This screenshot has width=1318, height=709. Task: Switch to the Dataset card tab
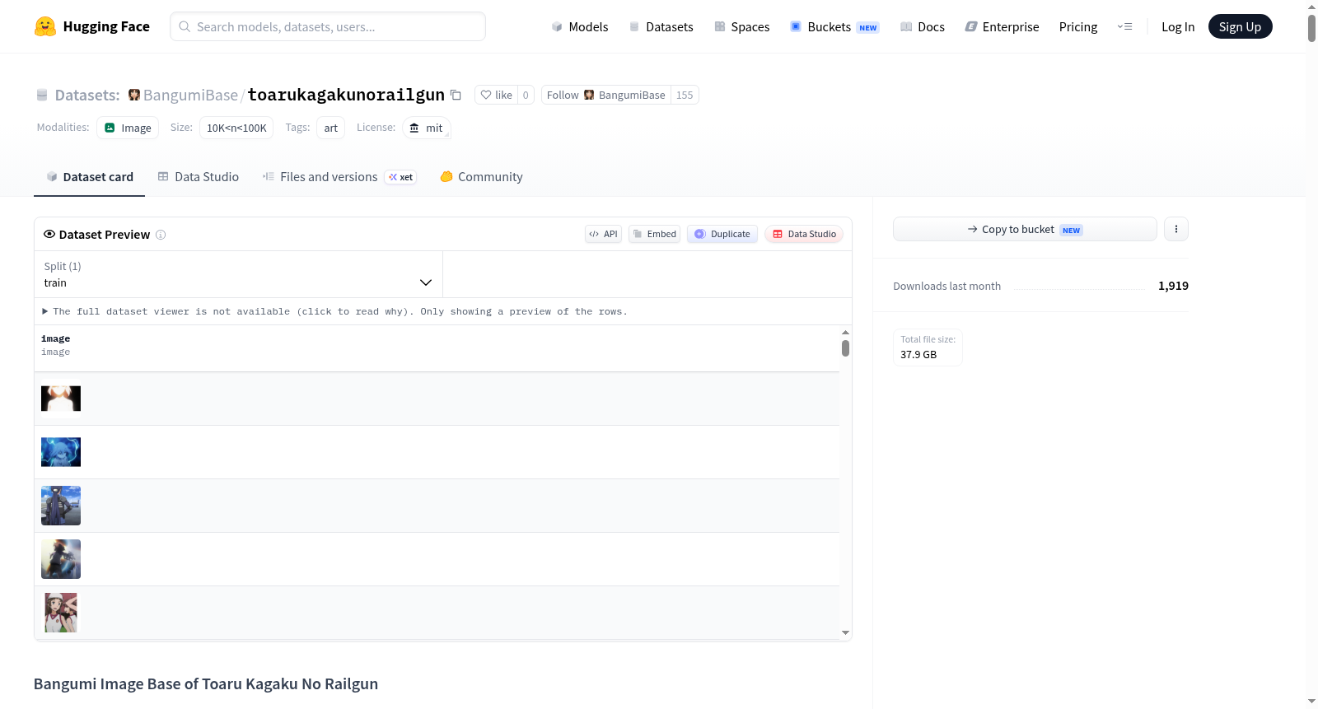click(x=89, y=177)
